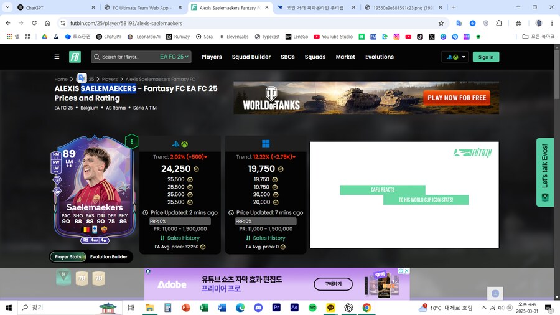Screen dimensions: 560x315
Task: Open the Let's talk Evos side tab
Action: [545, 172]
